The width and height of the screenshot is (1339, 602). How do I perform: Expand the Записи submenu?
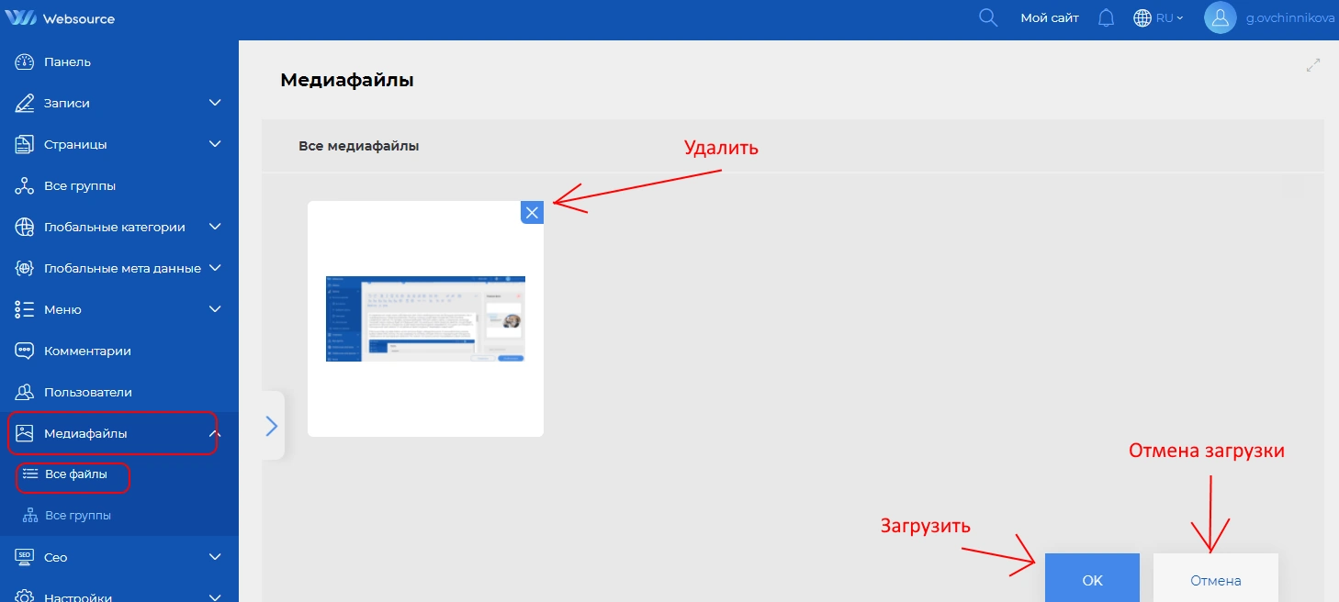[215, 103]
